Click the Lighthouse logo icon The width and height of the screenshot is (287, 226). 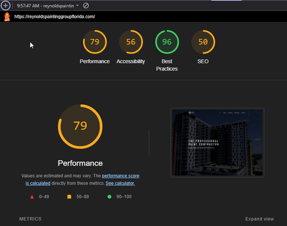coord(7,17)
